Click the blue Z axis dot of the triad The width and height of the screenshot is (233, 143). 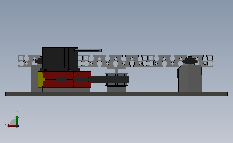pos(17,126)
